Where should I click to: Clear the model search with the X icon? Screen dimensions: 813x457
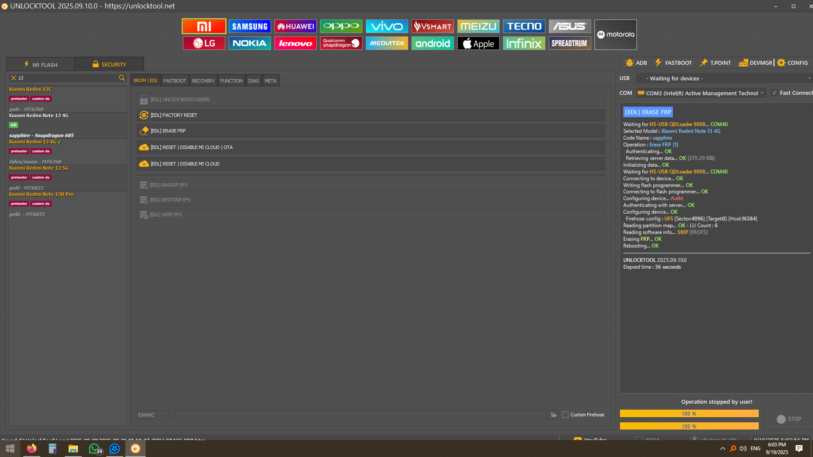pyautogui.click(x=14, y=78)
